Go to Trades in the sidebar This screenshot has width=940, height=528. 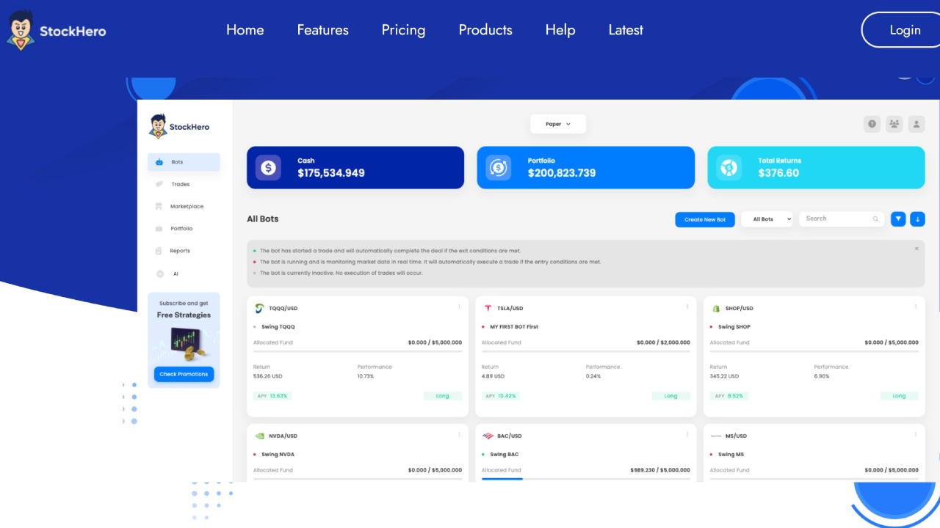click(181, 185)
